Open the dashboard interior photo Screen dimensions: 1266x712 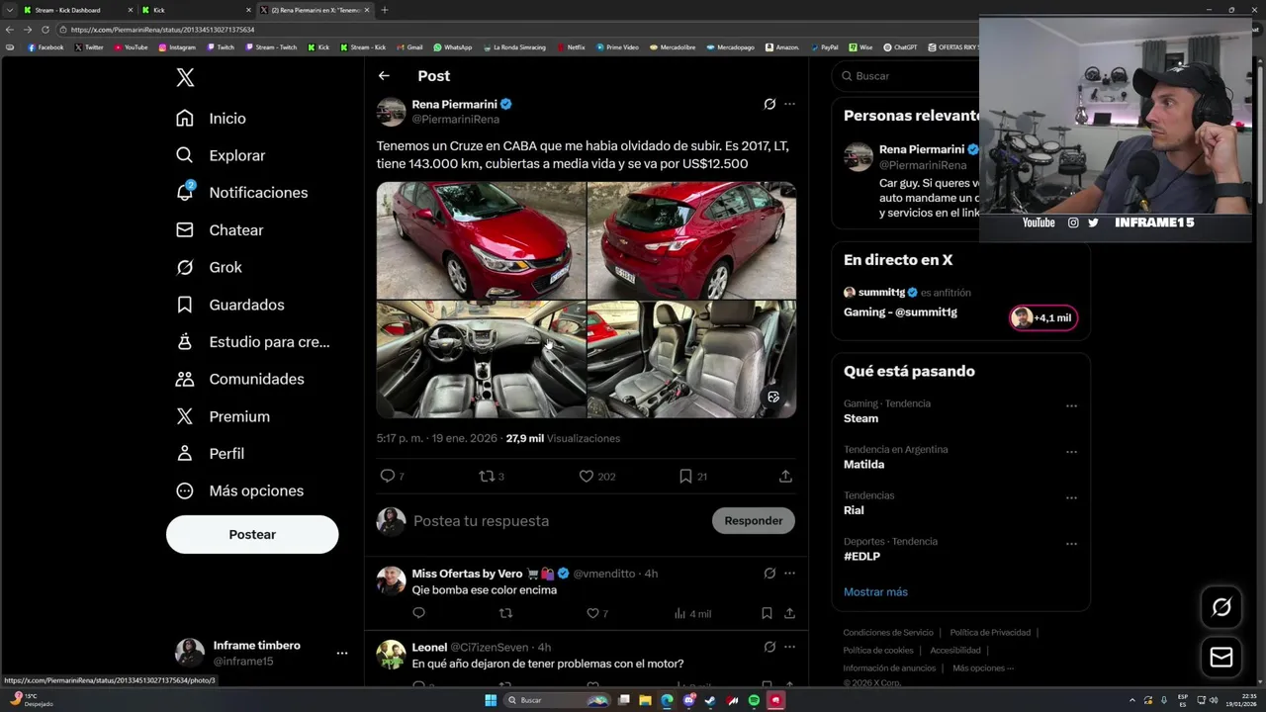click(x=481, y=359)
